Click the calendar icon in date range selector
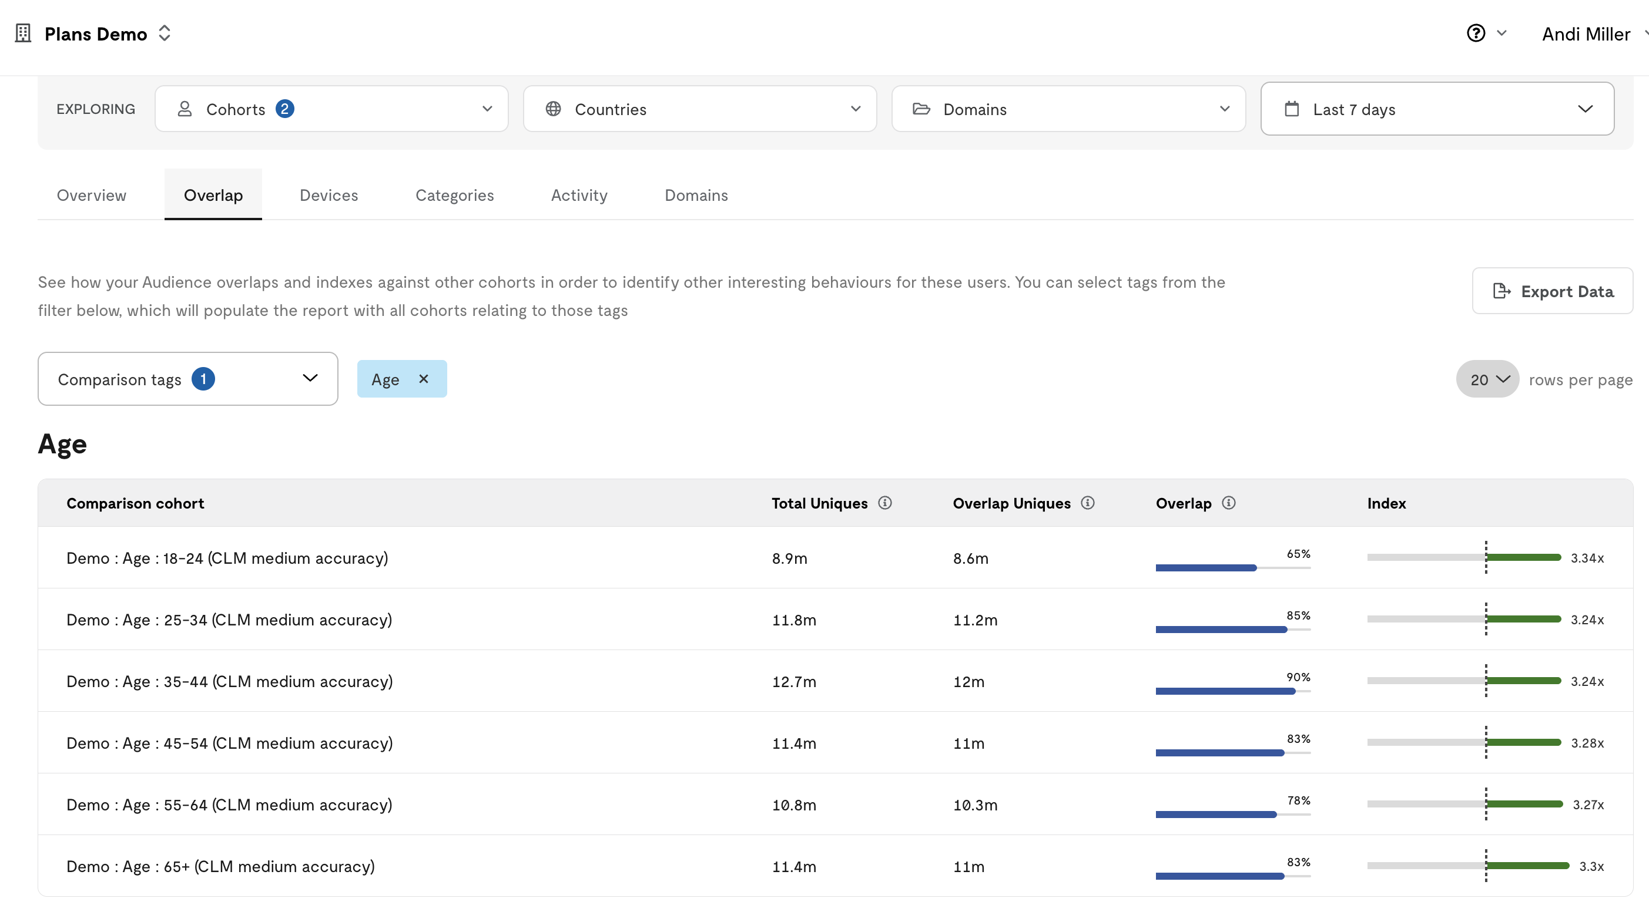Image resolution: width=1649 pixels, height=922 pixels. [x=1292, y=109]
